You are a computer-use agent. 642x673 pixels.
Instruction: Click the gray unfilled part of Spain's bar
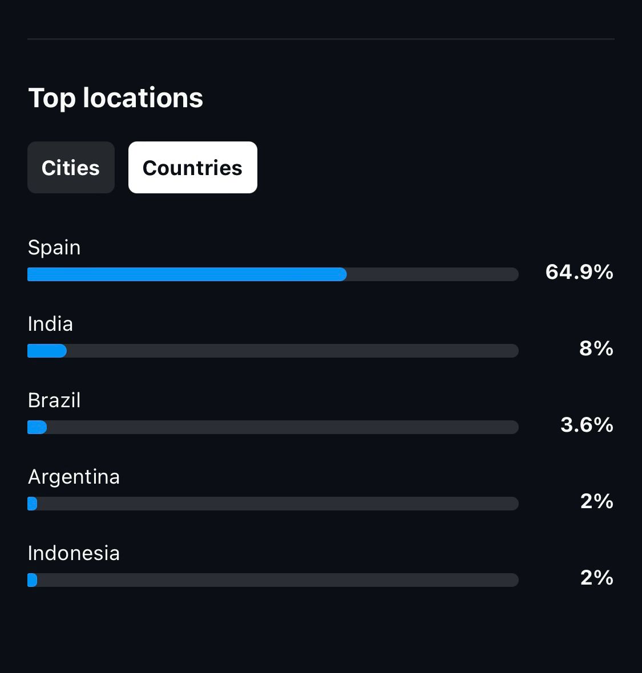[x=432, y=274]
